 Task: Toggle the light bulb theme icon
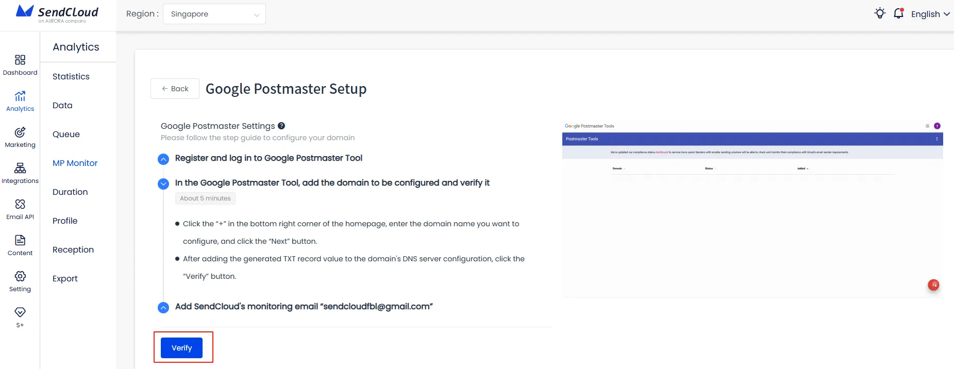coord(880,13)
